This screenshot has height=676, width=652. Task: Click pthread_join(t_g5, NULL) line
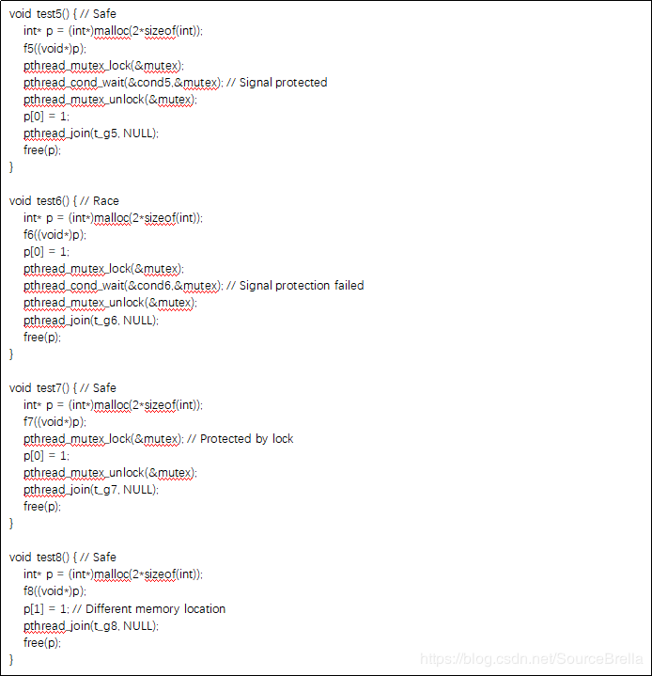coord(91,134)
